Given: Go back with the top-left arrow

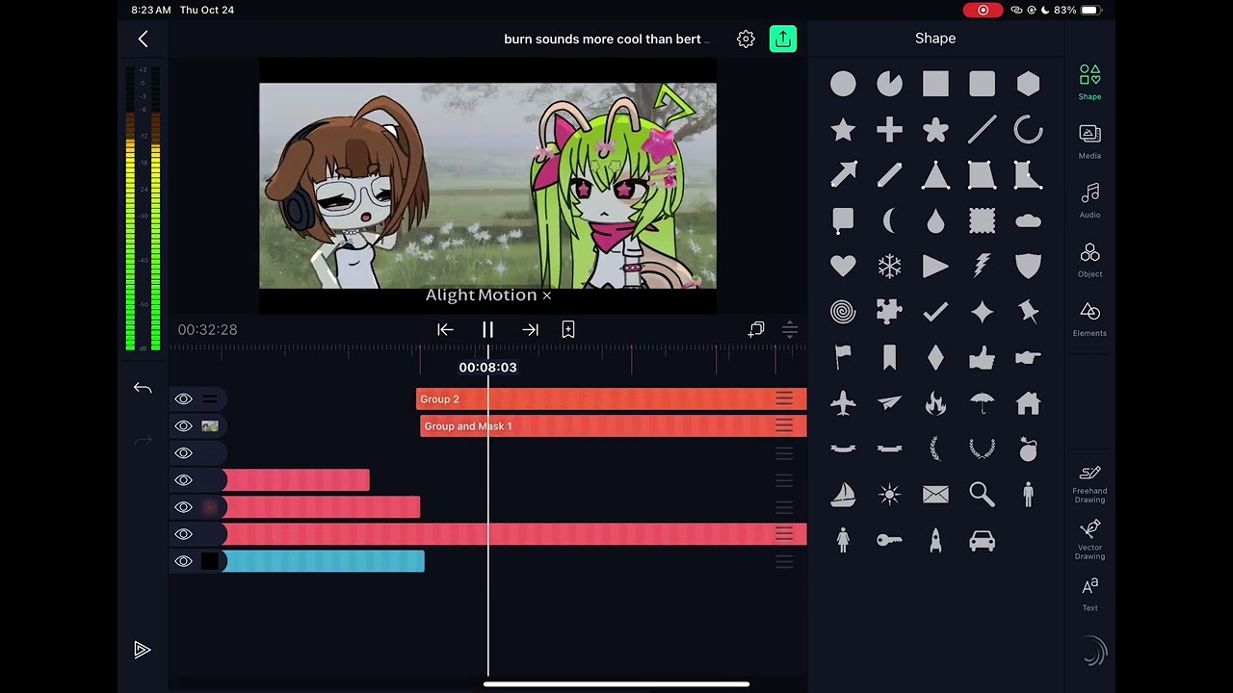Looking at the screenshot, I should coord(143,38).
